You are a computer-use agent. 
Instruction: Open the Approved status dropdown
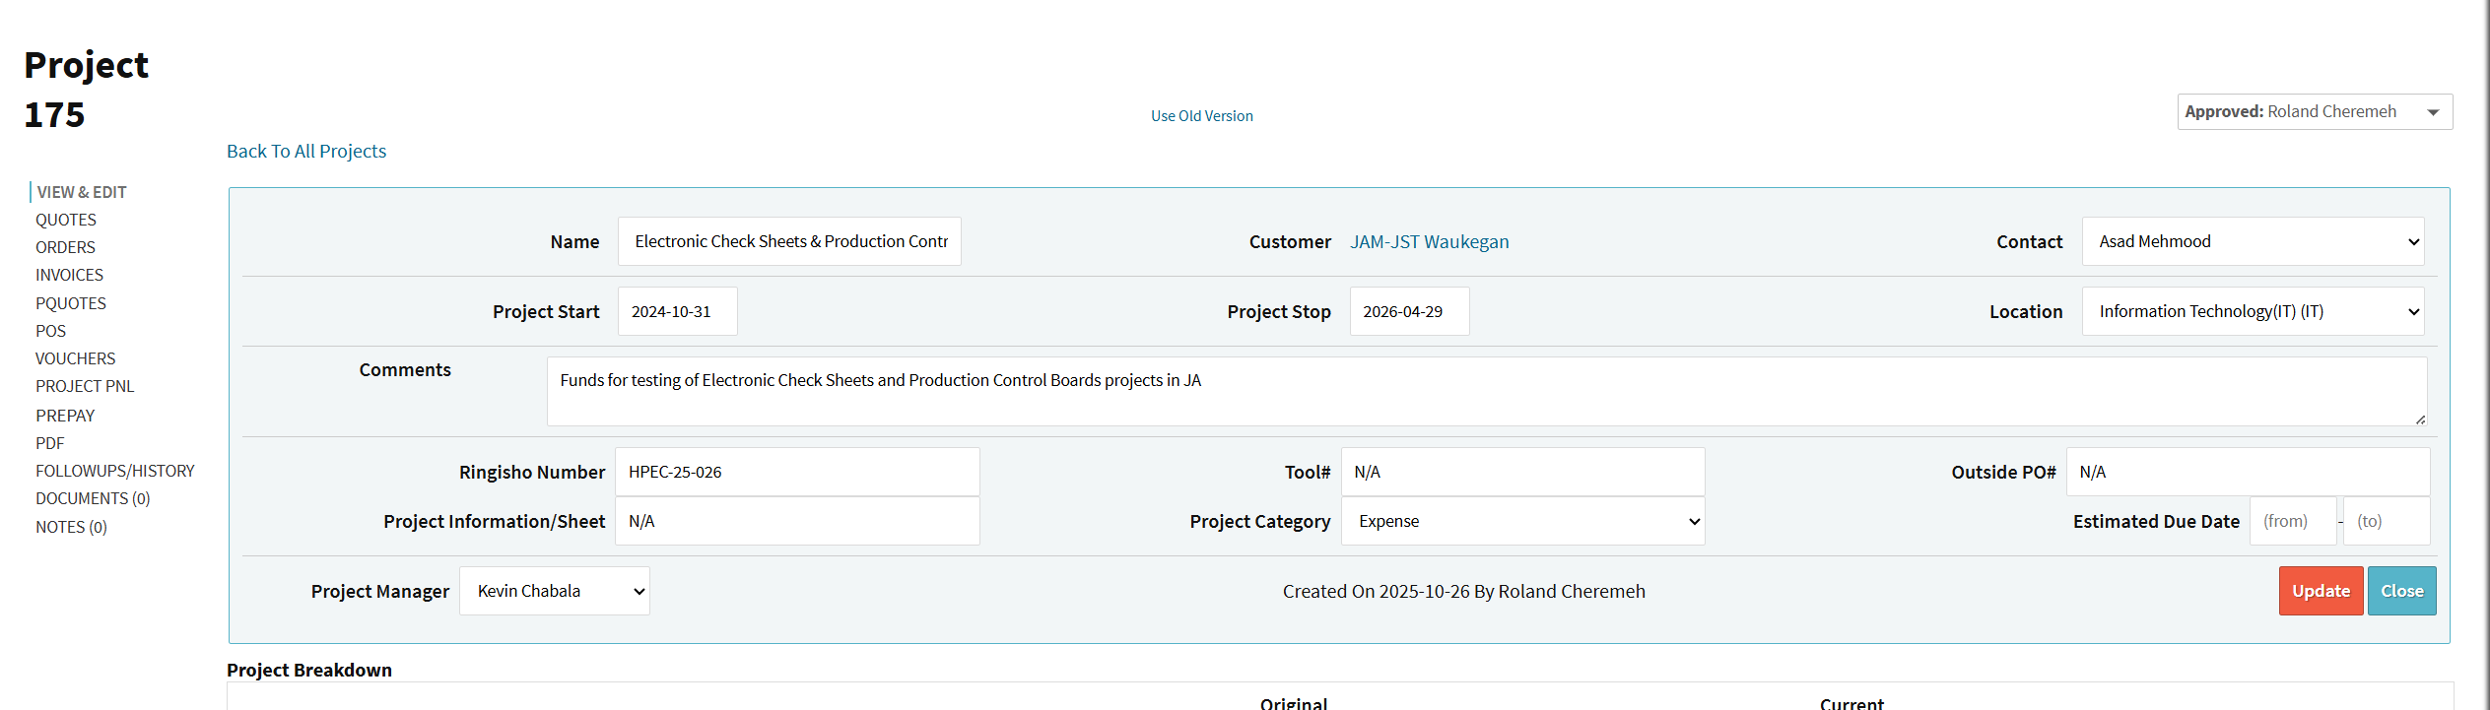point(2313,112)
